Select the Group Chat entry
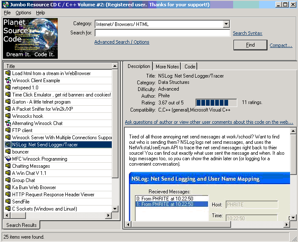298x242 pixels. coord(58,180)
